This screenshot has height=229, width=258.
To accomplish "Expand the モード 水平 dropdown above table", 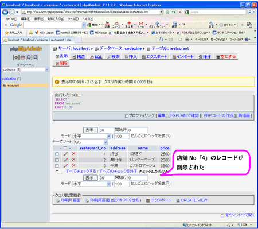I will pyautogui.click(x=92, y=136).
